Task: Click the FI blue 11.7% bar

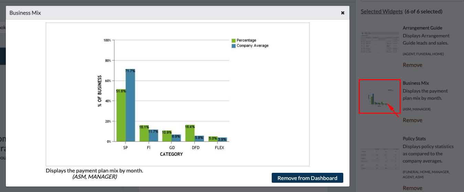Action: point(153,135)
